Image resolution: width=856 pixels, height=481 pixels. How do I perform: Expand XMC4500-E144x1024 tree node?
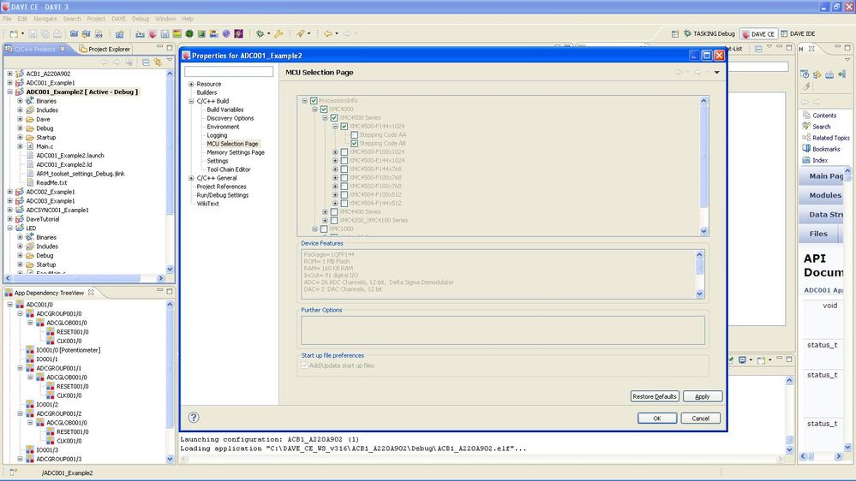pyautogui.click(x=335, y=160)
